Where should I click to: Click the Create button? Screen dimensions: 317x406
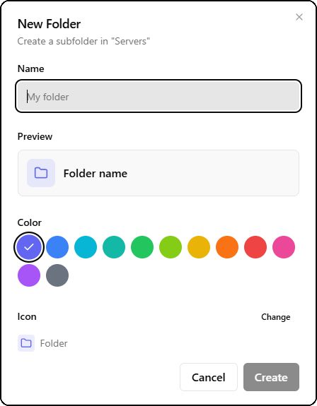271,377
